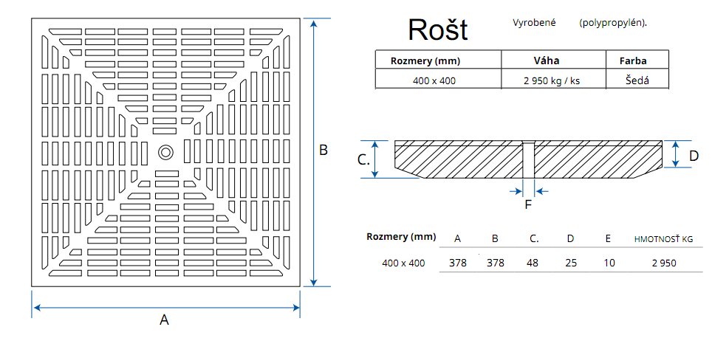Click the value 25 in dimensions table

pos(570,263)
